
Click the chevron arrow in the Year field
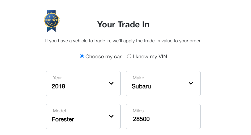click(111, 83)
